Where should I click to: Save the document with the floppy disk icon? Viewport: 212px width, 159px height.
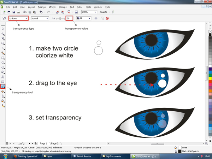(x=14, y=12)
